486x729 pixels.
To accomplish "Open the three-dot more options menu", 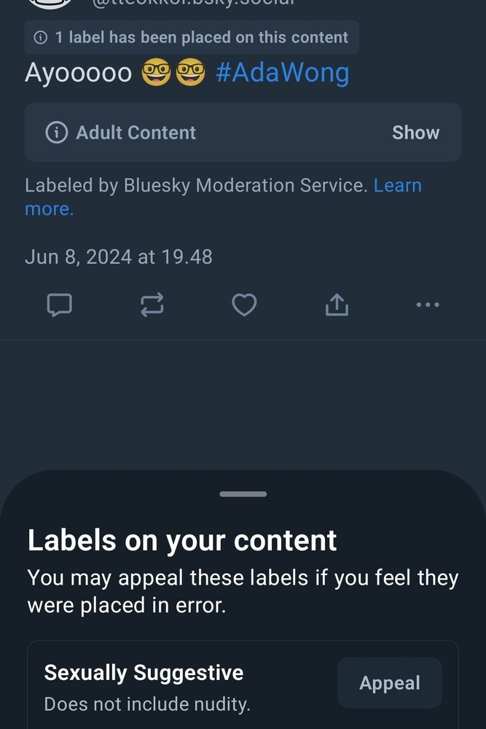I will 428,305.
